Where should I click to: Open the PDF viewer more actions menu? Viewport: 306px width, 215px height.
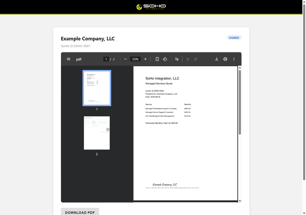(x=234, y=59)
